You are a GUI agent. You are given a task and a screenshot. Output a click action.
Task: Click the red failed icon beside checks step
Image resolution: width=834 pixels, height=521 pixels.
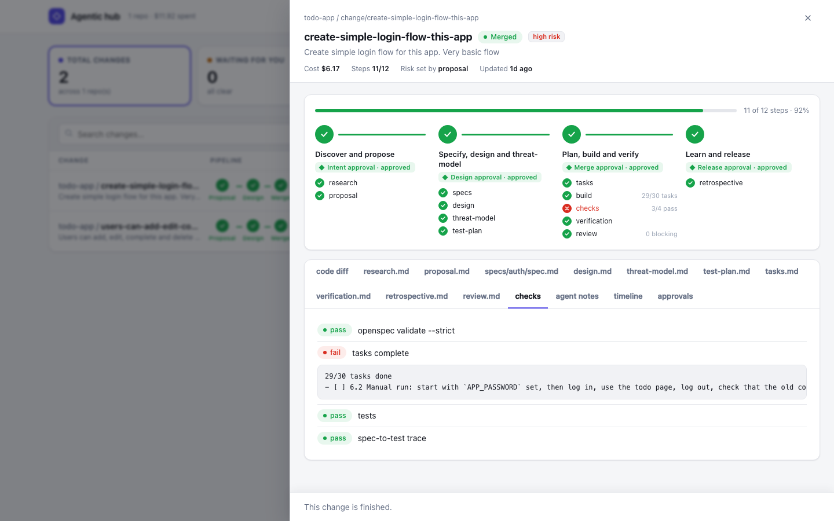coord(567,208)
